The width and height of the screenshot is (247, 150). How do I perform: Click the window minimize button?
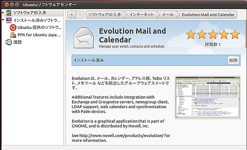pos(12,5)
